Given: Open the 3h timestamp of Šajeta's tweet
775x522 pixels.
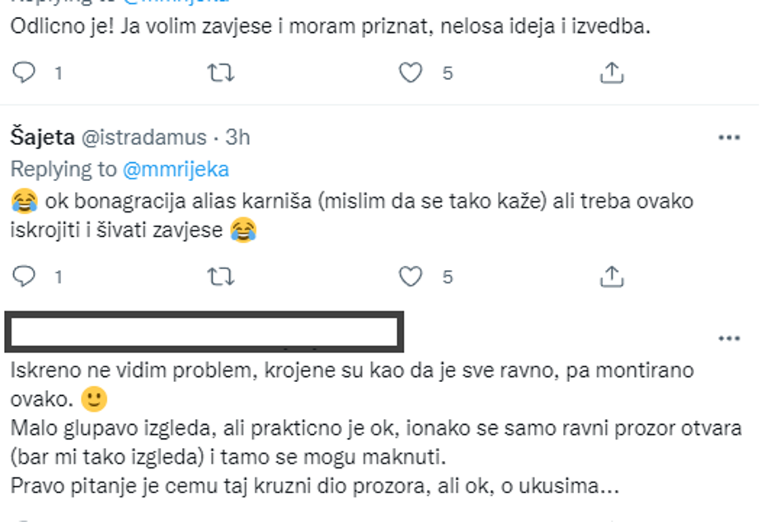Looking at the screenshot, I should (237, 137).
